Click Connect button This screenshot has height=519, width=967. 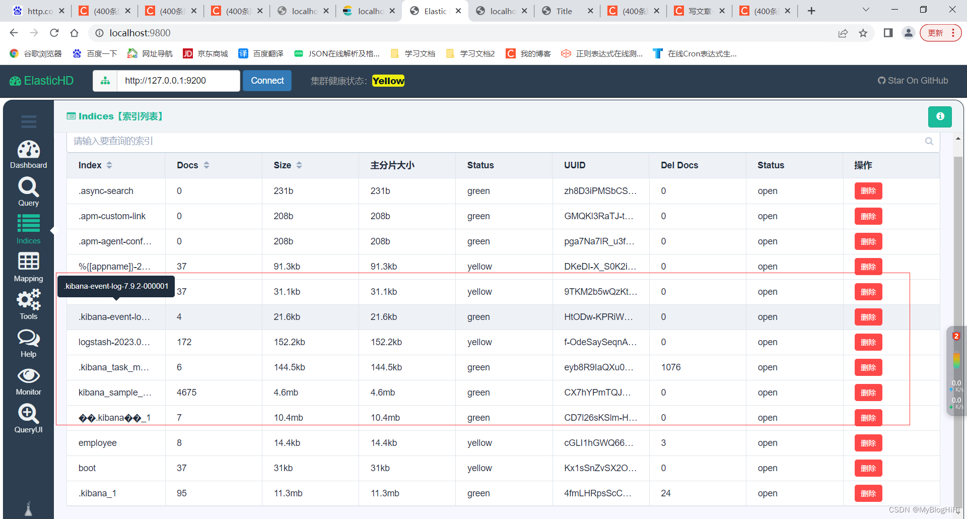267,81
